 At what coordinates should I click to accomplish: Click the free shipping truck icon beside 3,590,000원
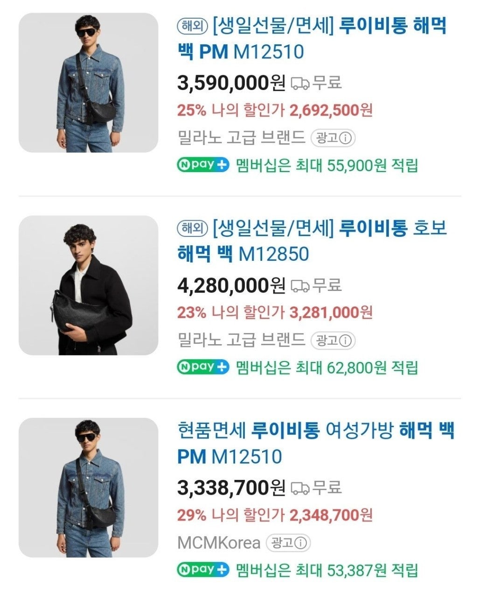coord(300,83)
